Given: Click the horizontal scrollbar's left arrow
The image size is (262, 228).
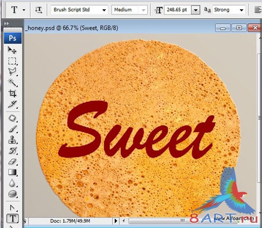Looking at the screenshot, I should click(123, 221).
